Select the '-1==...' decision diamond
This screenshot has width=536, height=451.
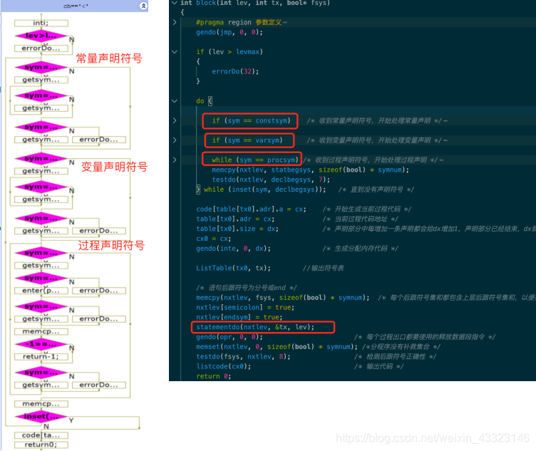pyautogui.click(x=41, y=344)
